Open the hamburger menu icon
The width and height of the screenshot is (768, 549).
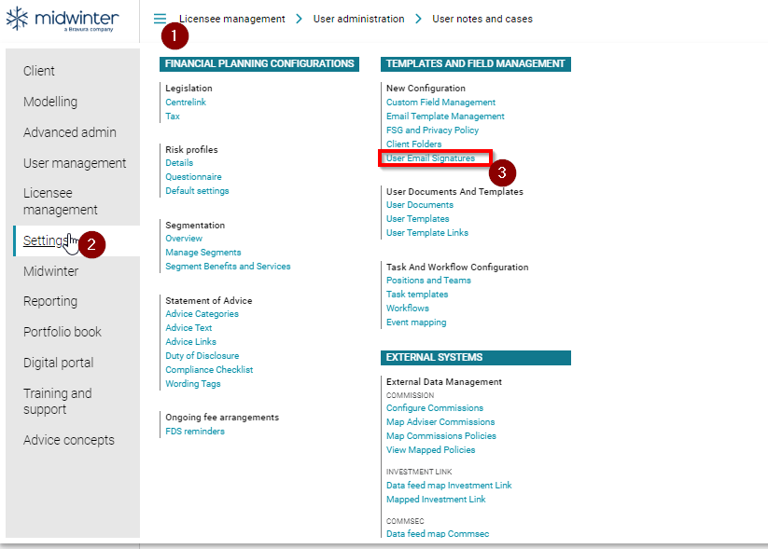[160, 19]
